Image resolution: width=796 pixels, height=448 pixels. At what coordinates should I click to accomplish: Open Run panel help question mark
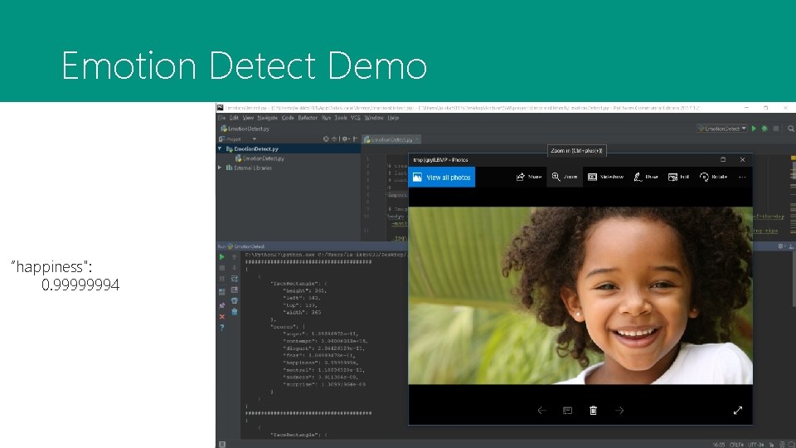tap(222, 328)
